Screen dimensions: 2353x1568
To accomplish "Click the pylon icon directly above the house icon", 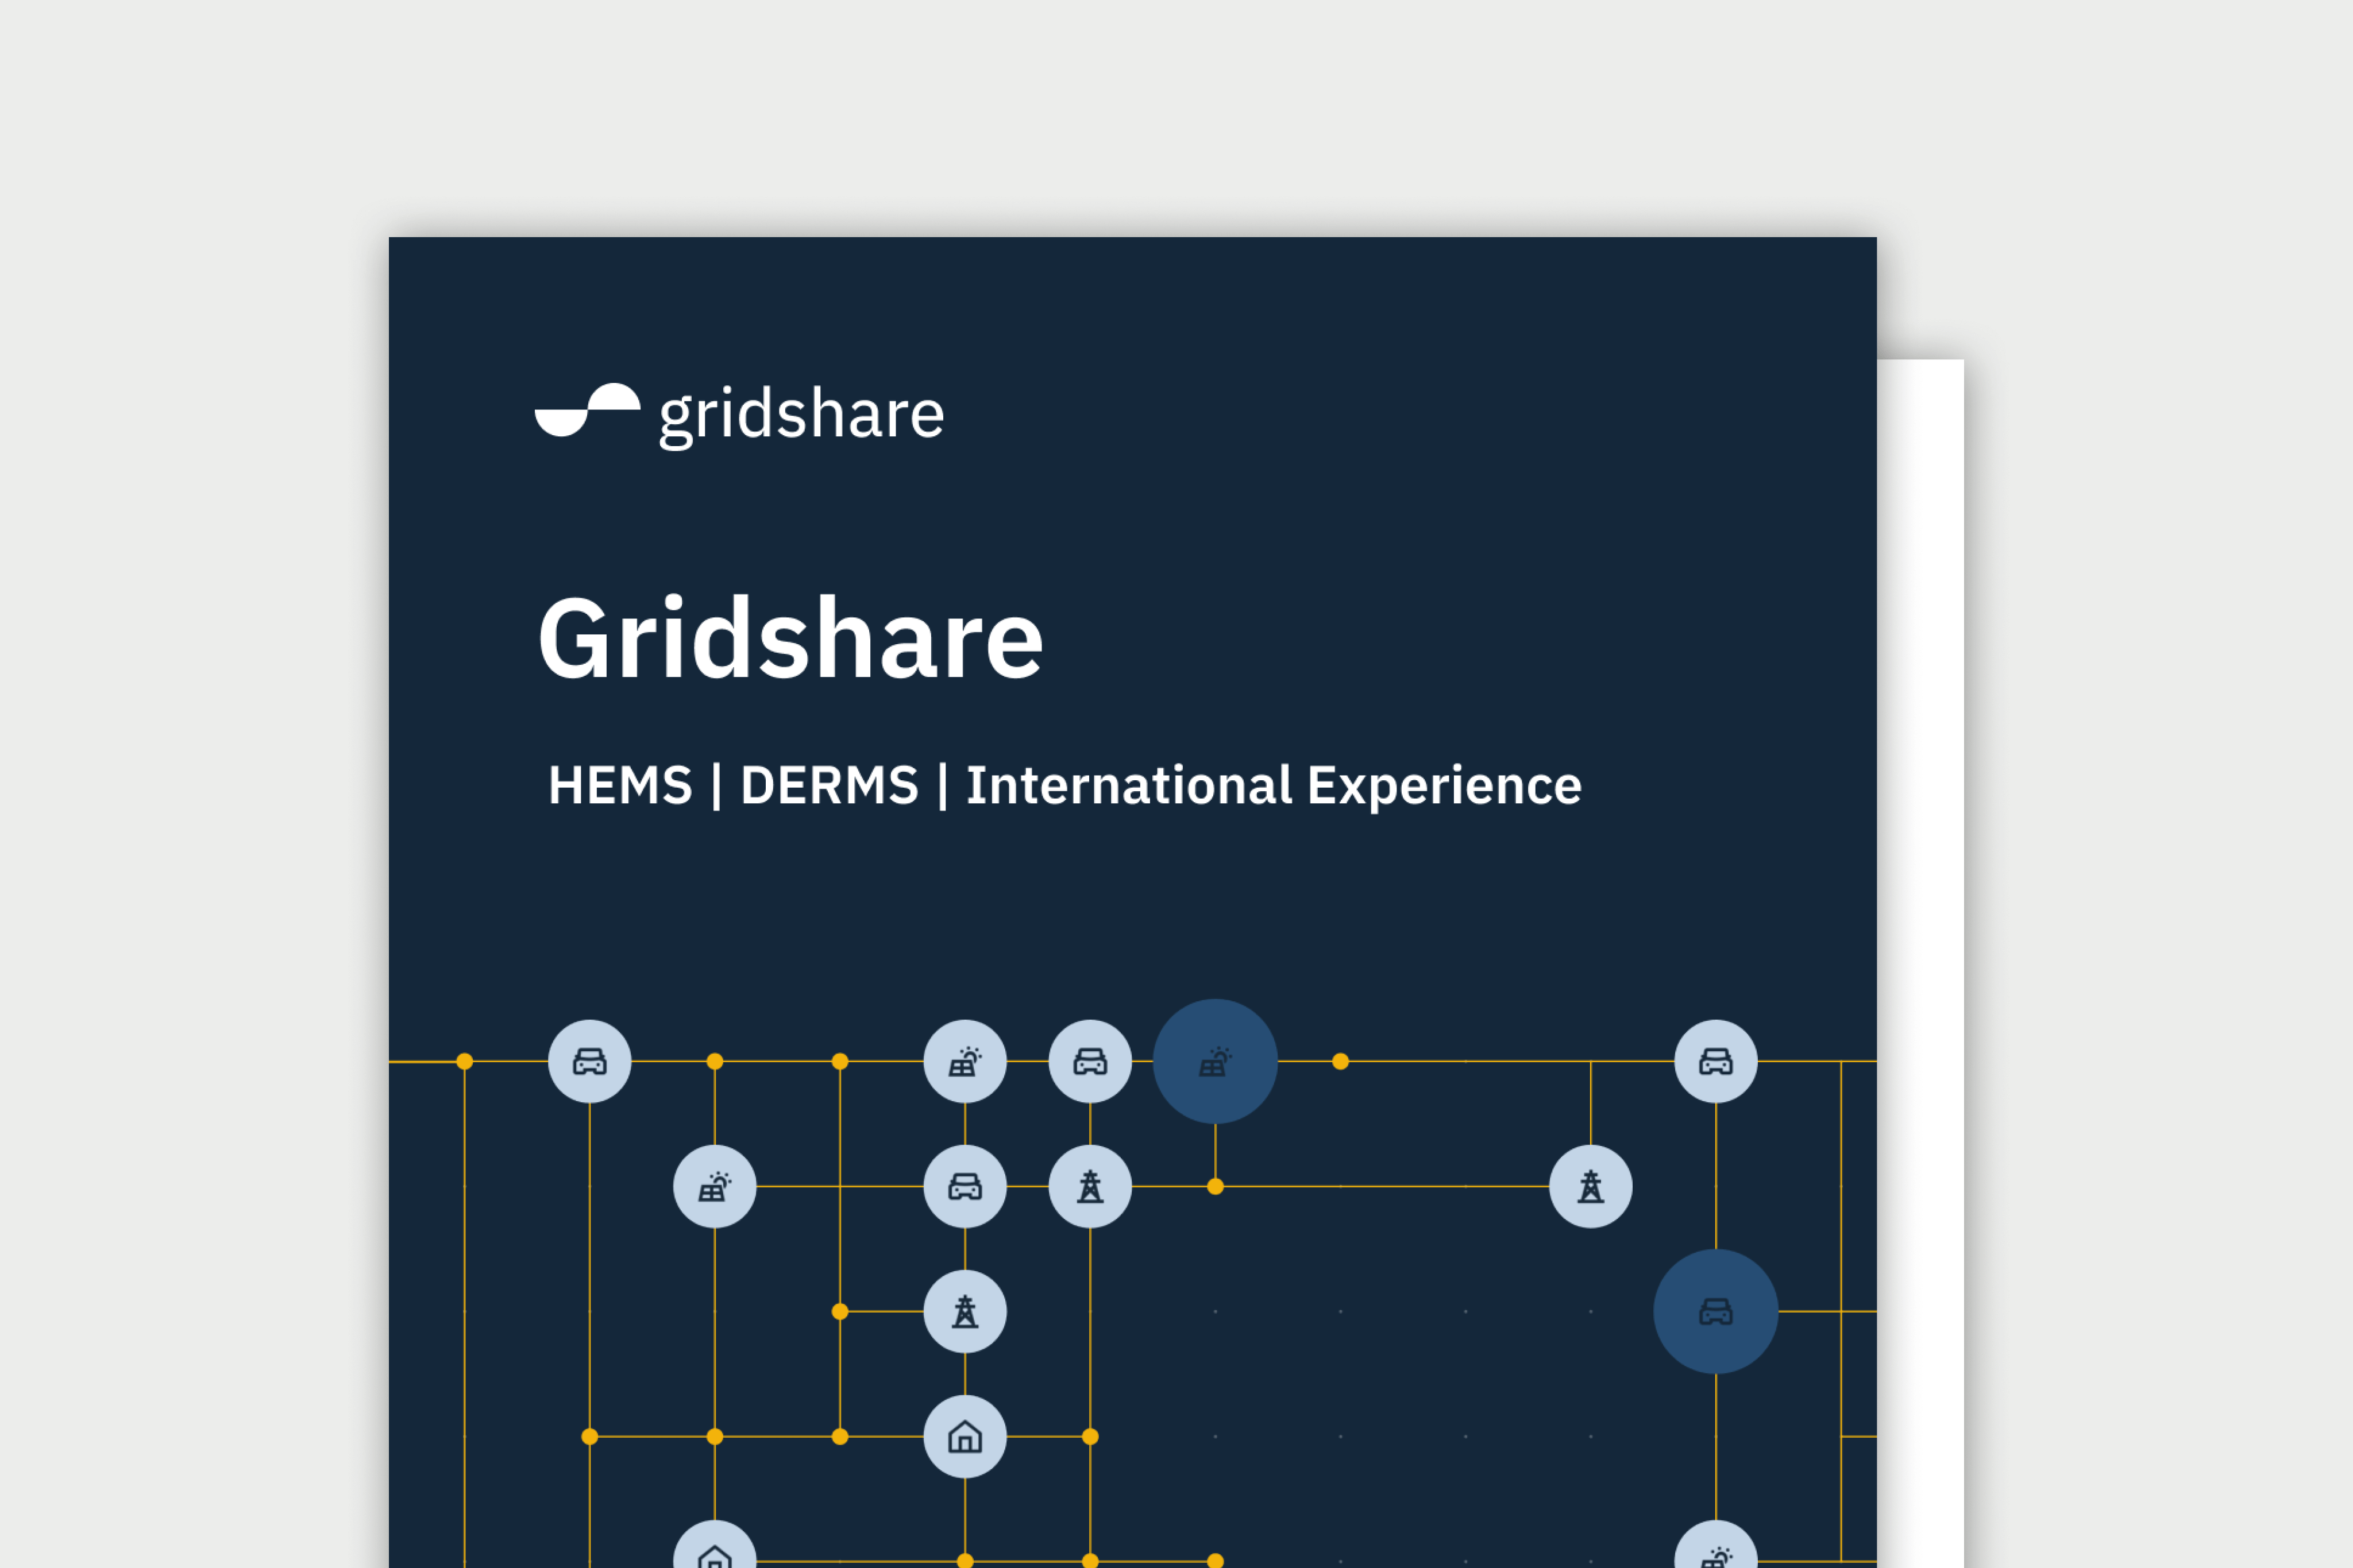I will pyautogui.click(x=965, y=1311).
